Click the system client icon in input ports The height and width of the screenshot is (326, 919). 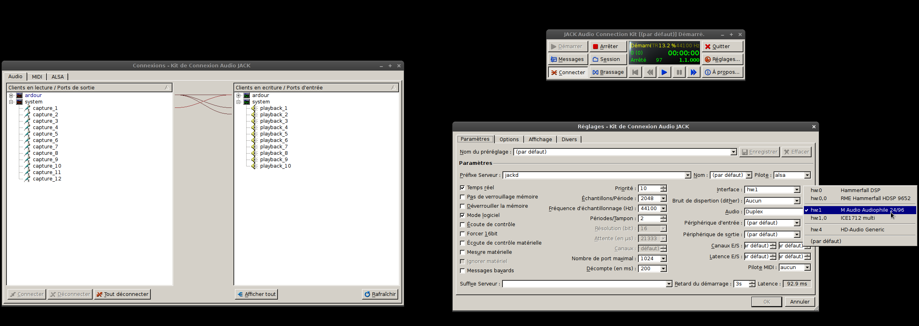tap(247, 102)
